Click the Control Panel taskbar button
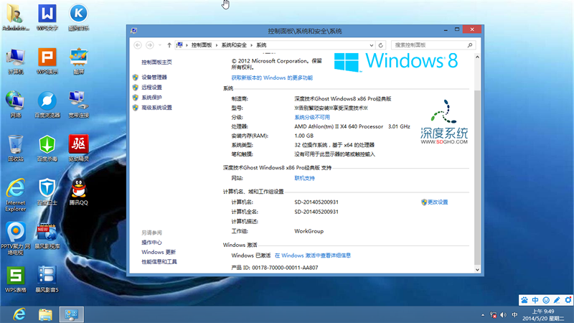Screen dimensions: 574x323 71,314
